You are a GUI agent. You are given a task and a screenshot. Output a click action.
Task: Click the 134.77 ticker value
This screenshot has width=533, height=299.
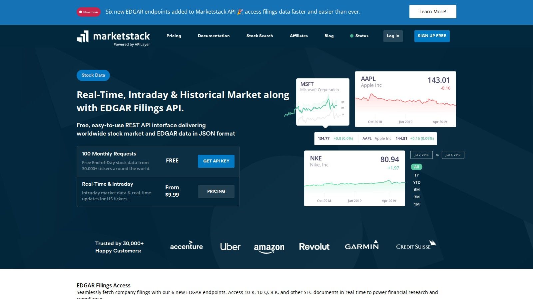[x=323, y=139]
